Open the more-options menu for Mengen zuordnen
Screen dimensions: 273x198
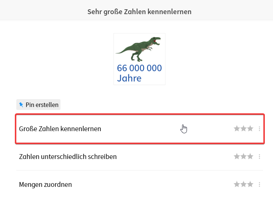point(259,184)
